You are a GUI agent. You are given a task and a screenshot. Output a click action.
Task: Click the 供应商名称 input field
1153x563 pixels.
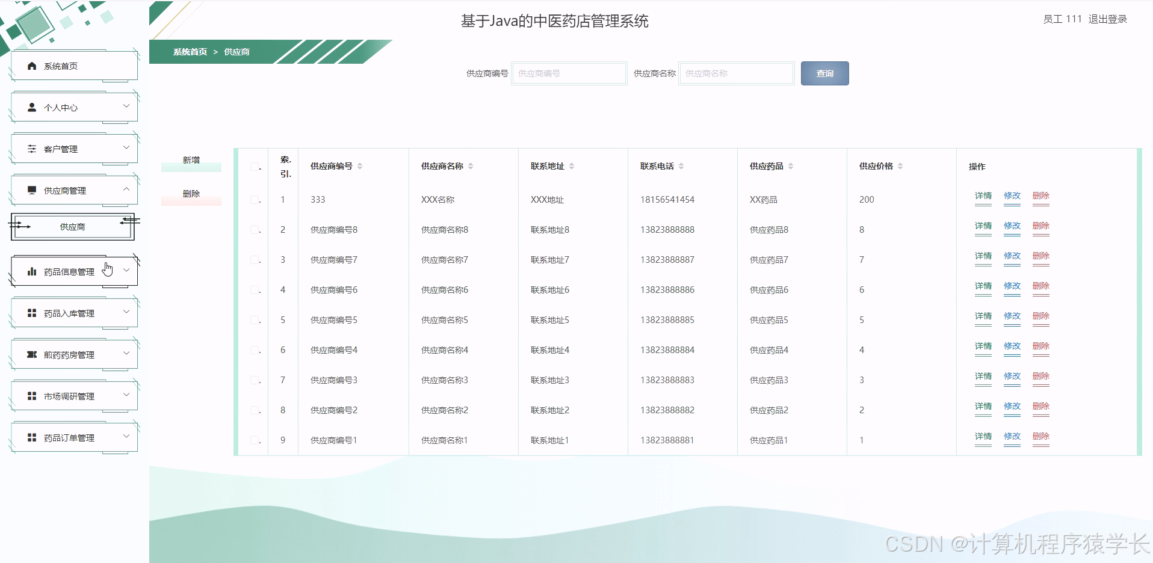[735, 73]
